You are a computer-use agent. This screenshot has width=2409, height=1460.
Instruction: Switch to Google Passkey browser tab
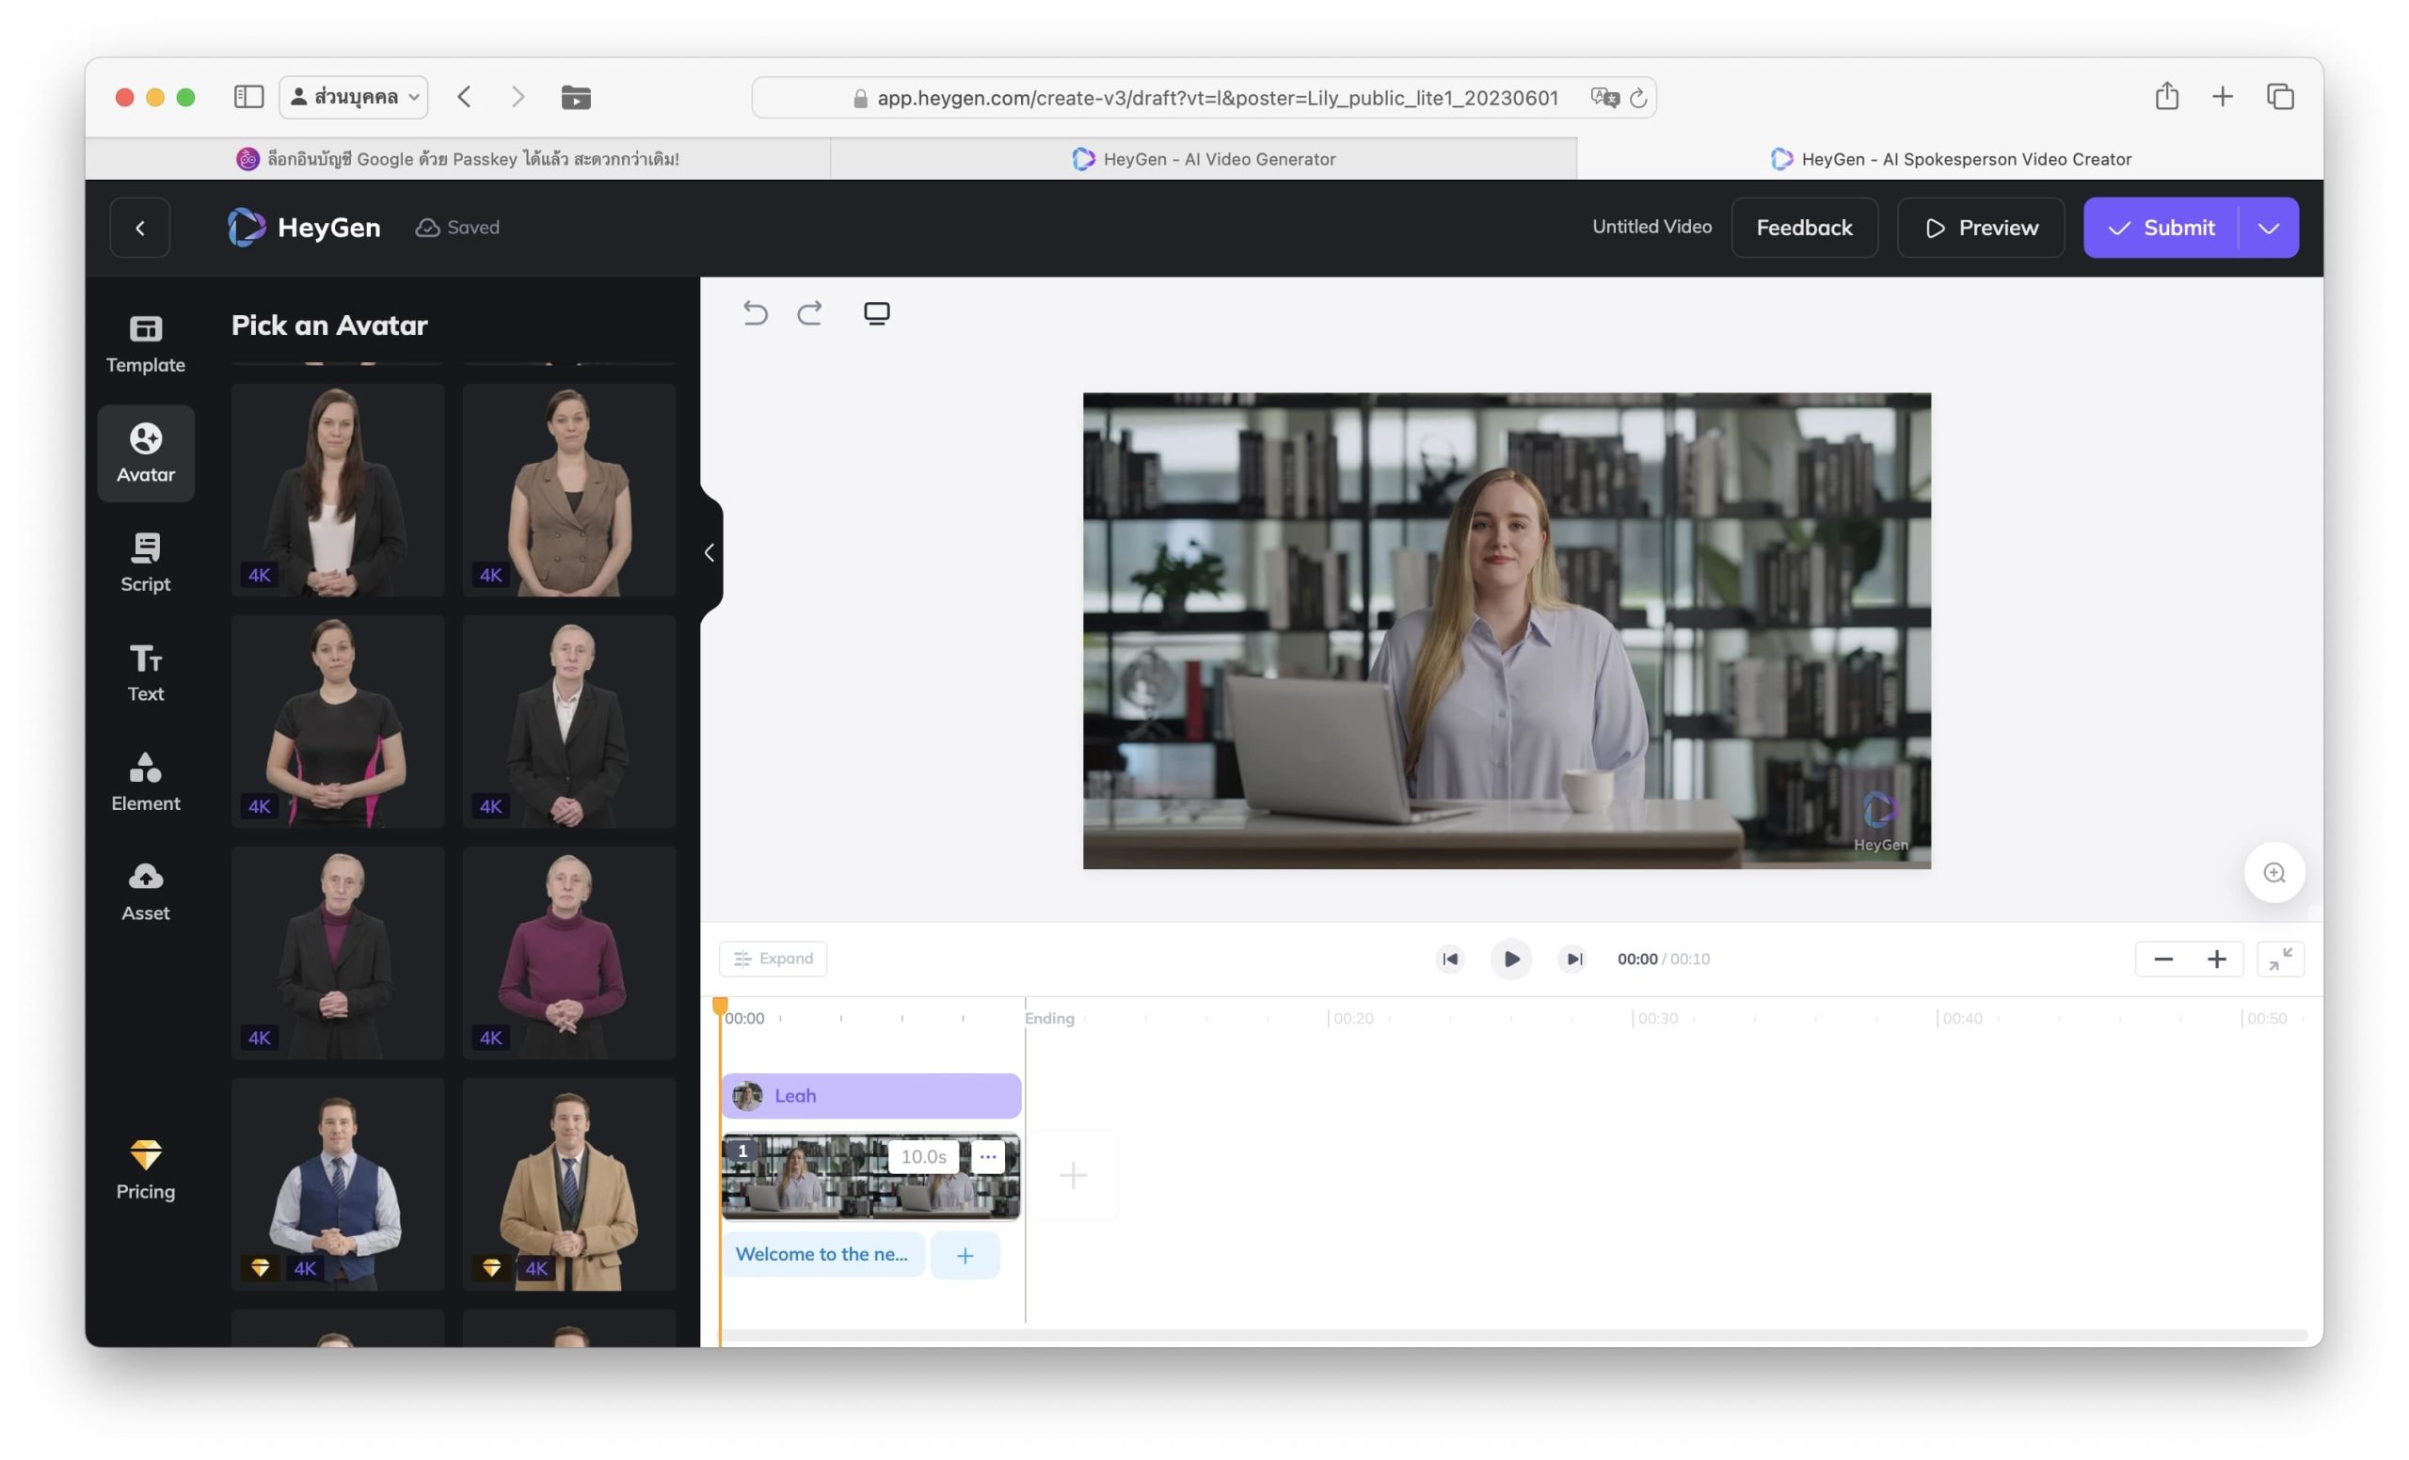457,158
